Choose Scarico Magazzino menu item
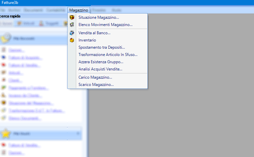 point(96,85)
